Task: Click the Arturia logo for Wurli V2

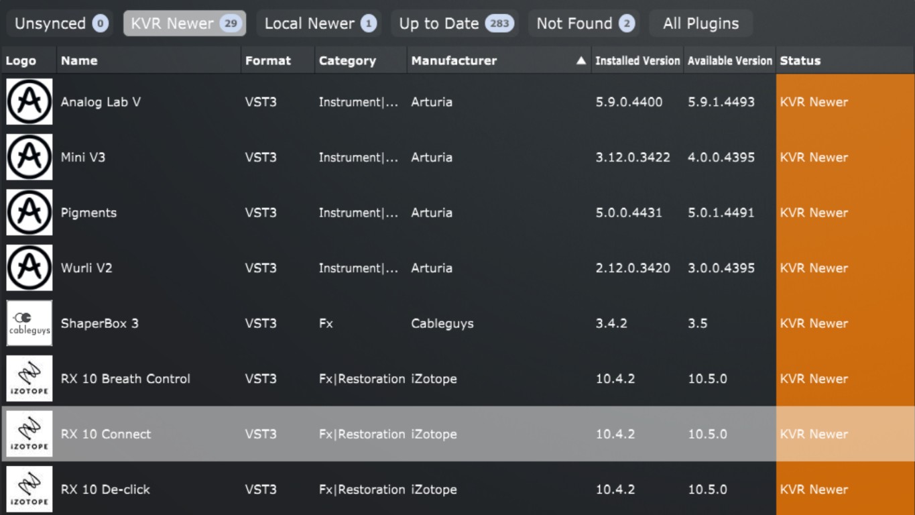Action: click(x=29, y=268)
